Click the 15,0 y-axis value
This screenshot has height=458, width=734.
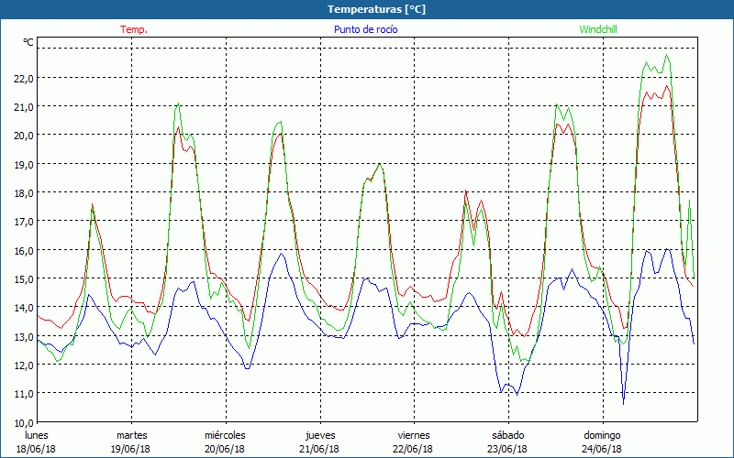(x=24, y=279)
